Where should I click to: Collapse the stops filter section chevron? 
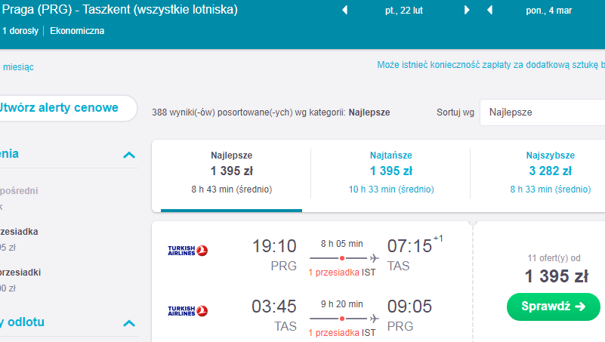click(129, 155)
